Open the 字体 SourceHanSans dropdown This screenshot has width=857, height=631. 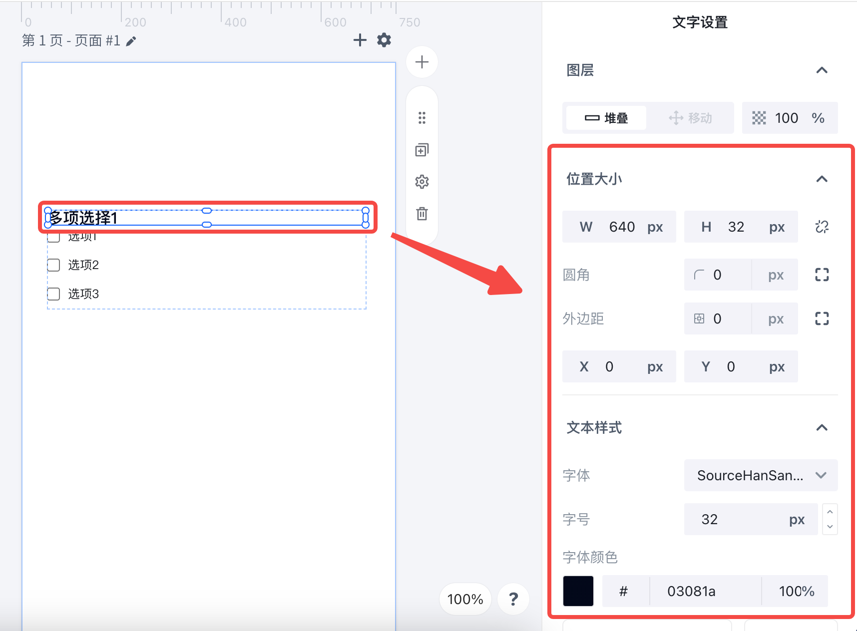761,475
